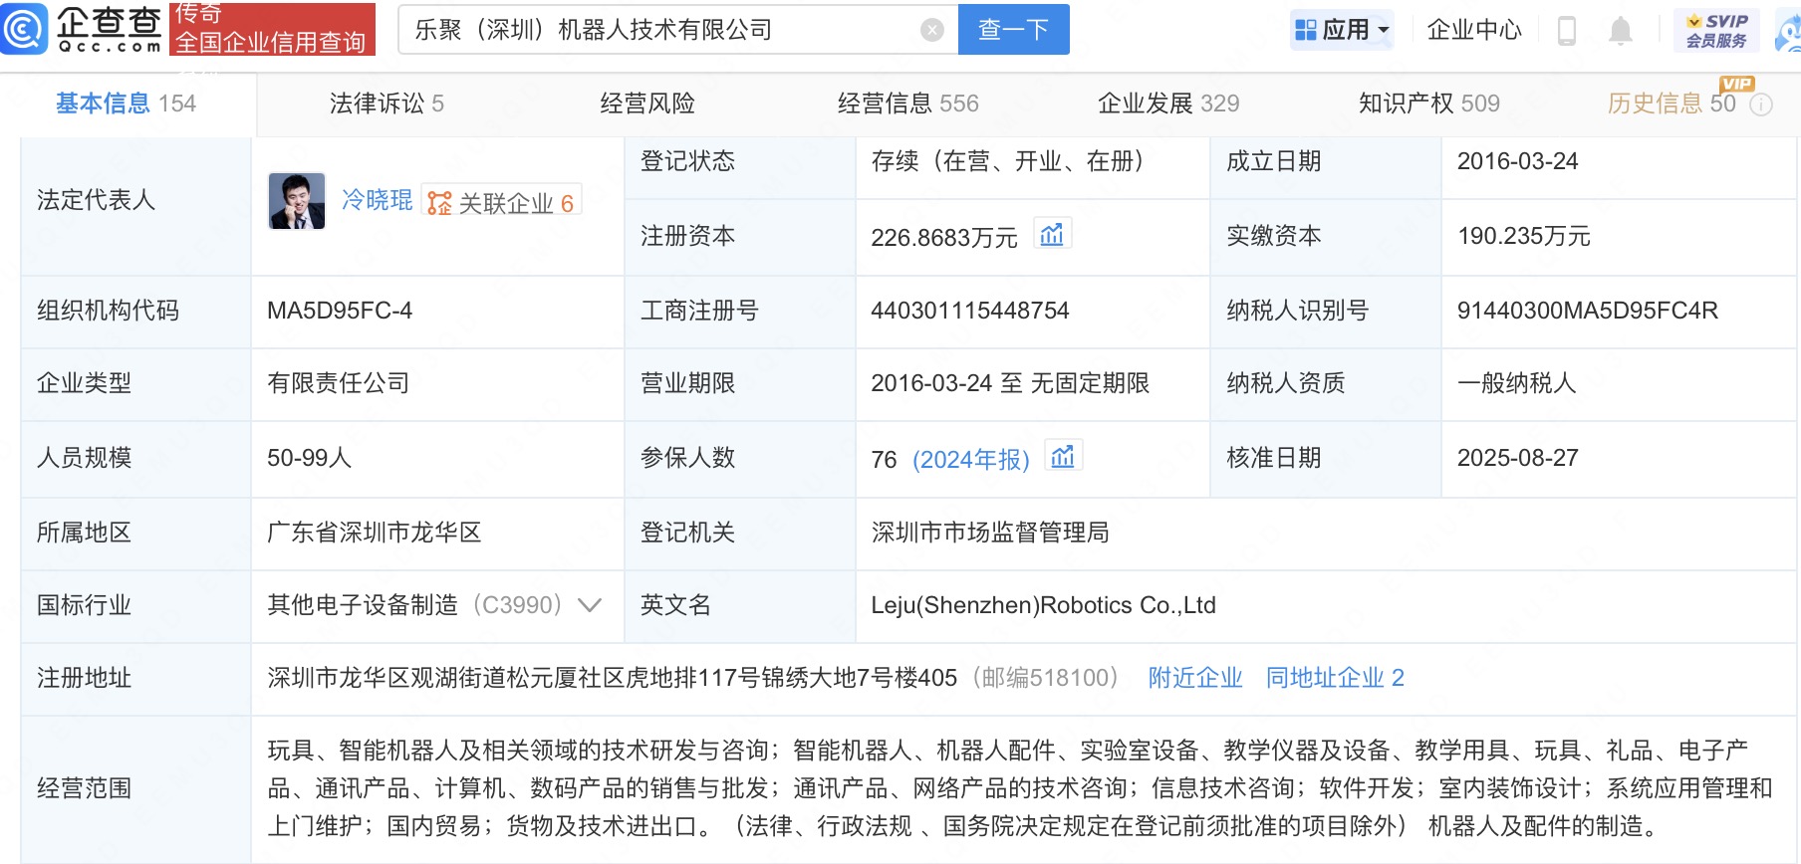This screenshot has height=864, width=1801.
Task: Open the mobile phone app icon
Action: [1567, 31]
